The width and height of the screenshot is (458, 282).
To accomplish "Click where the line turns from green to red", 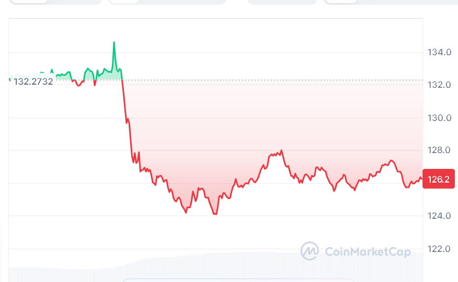I will click(x=122, y=80).
